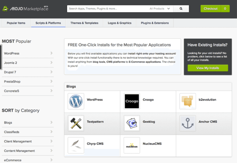Select the Blogs category link
The width and height of the screenshot is (237, 163).
8,122
